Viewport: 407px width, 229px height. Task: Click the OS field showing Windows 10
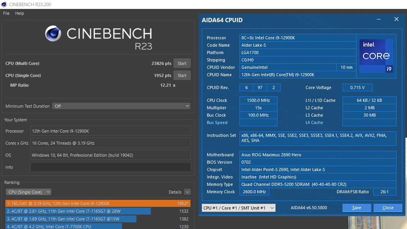110,155
